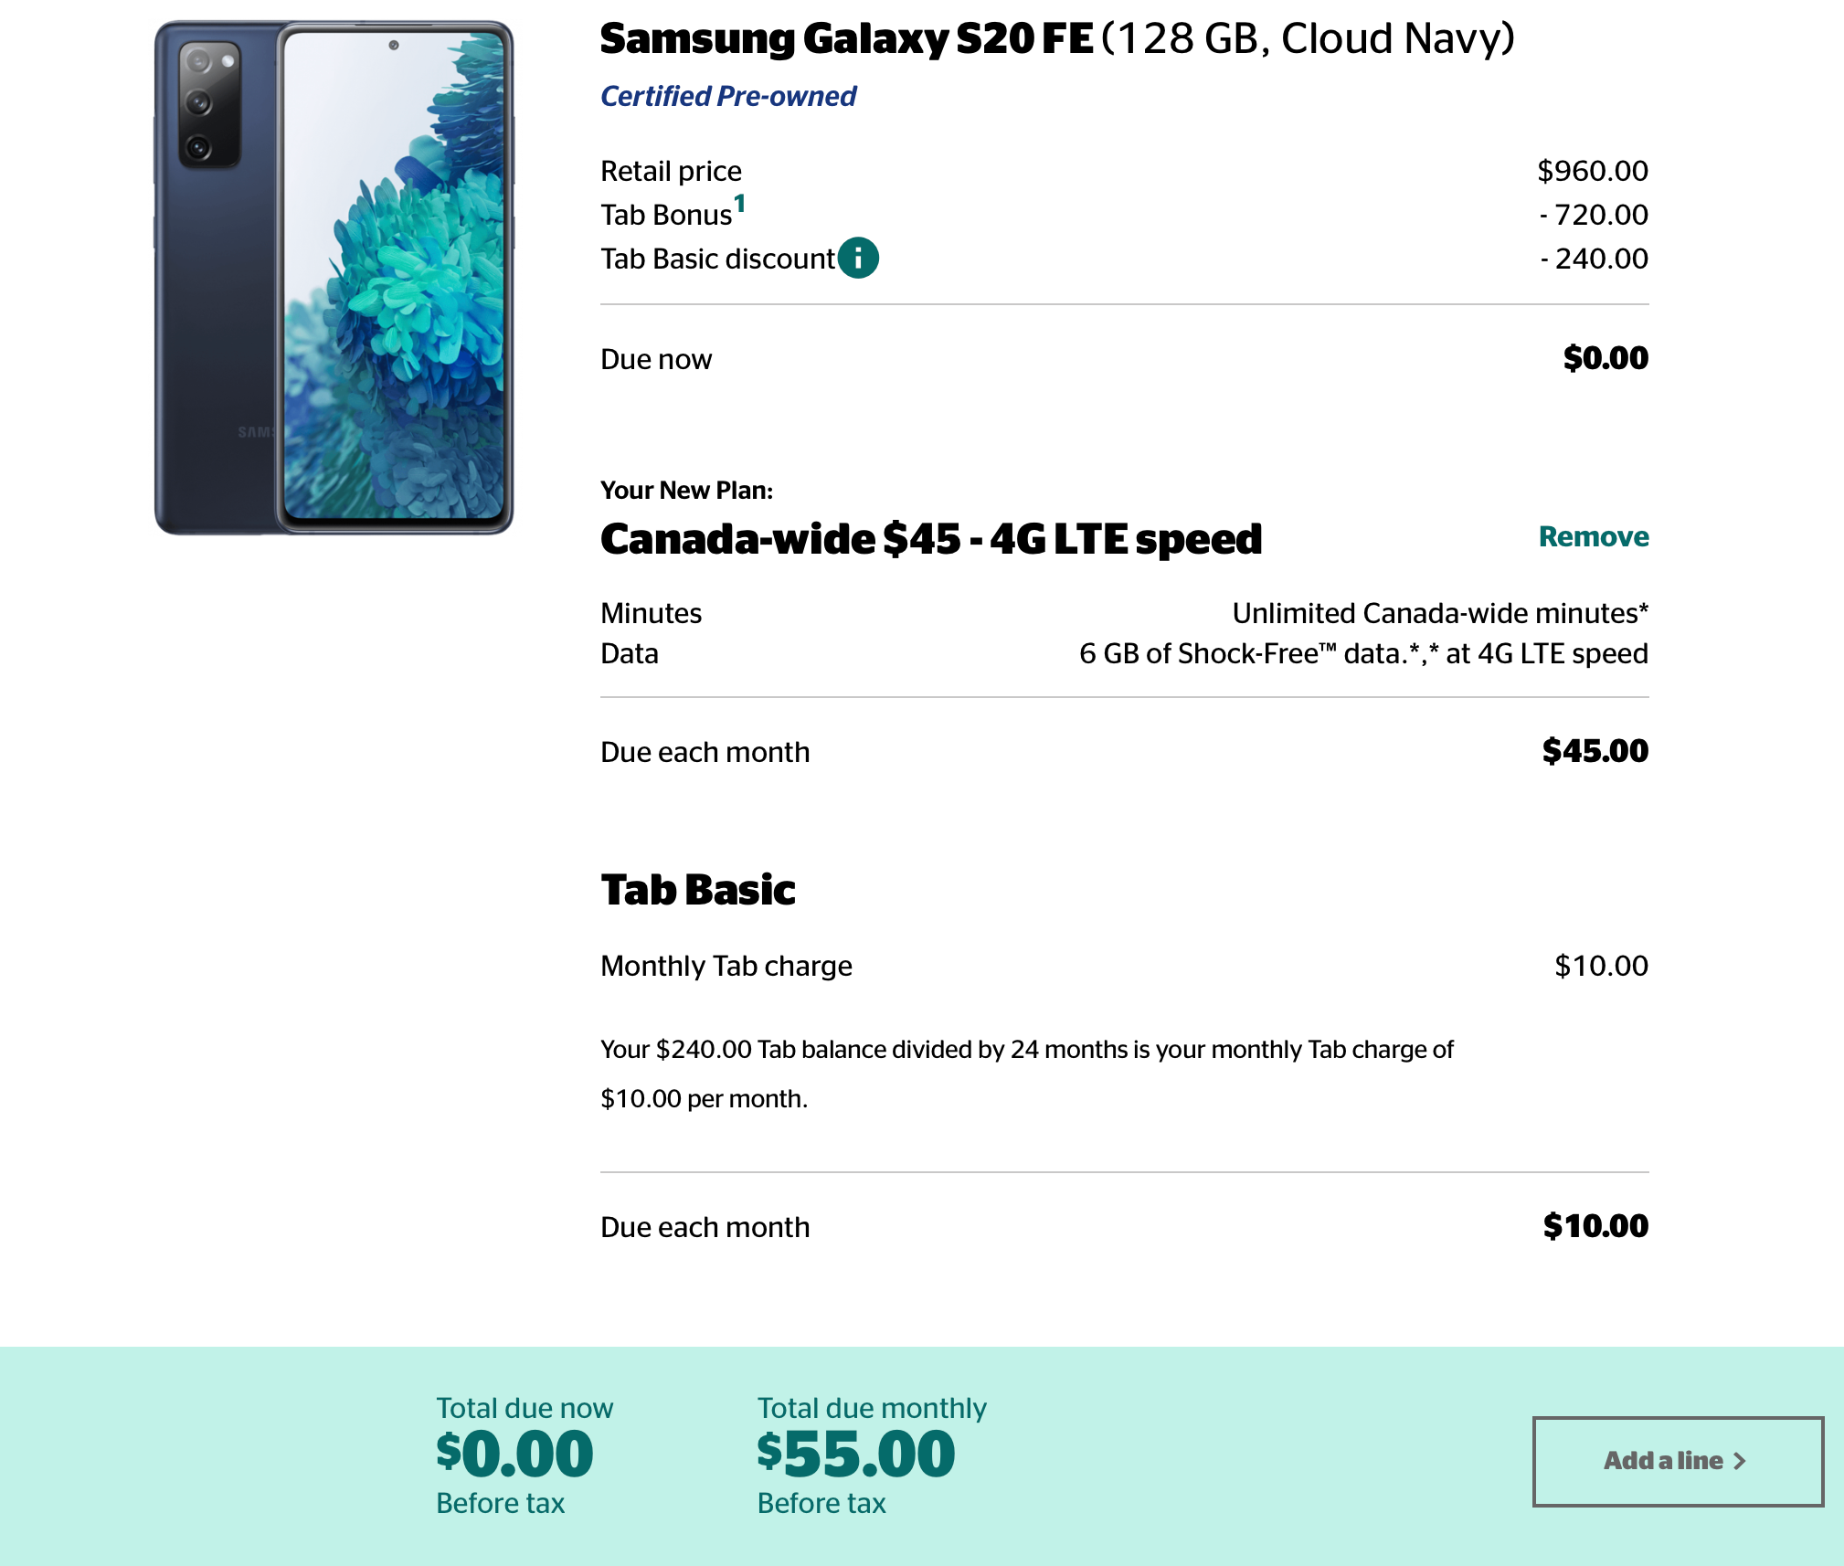This screenshot has height=1566, width=1844.
Task: Click the Unlimited Canada-wide minutes text
Action: point(1440,613)
